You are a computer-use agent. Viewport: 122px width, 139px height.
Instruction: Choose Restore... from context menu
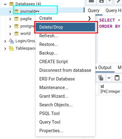[65, 44]
